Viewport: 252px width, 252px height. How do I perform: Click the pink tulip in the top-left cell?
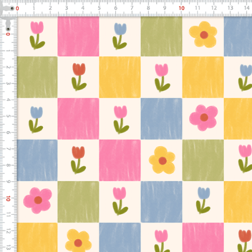coord(37,35)
